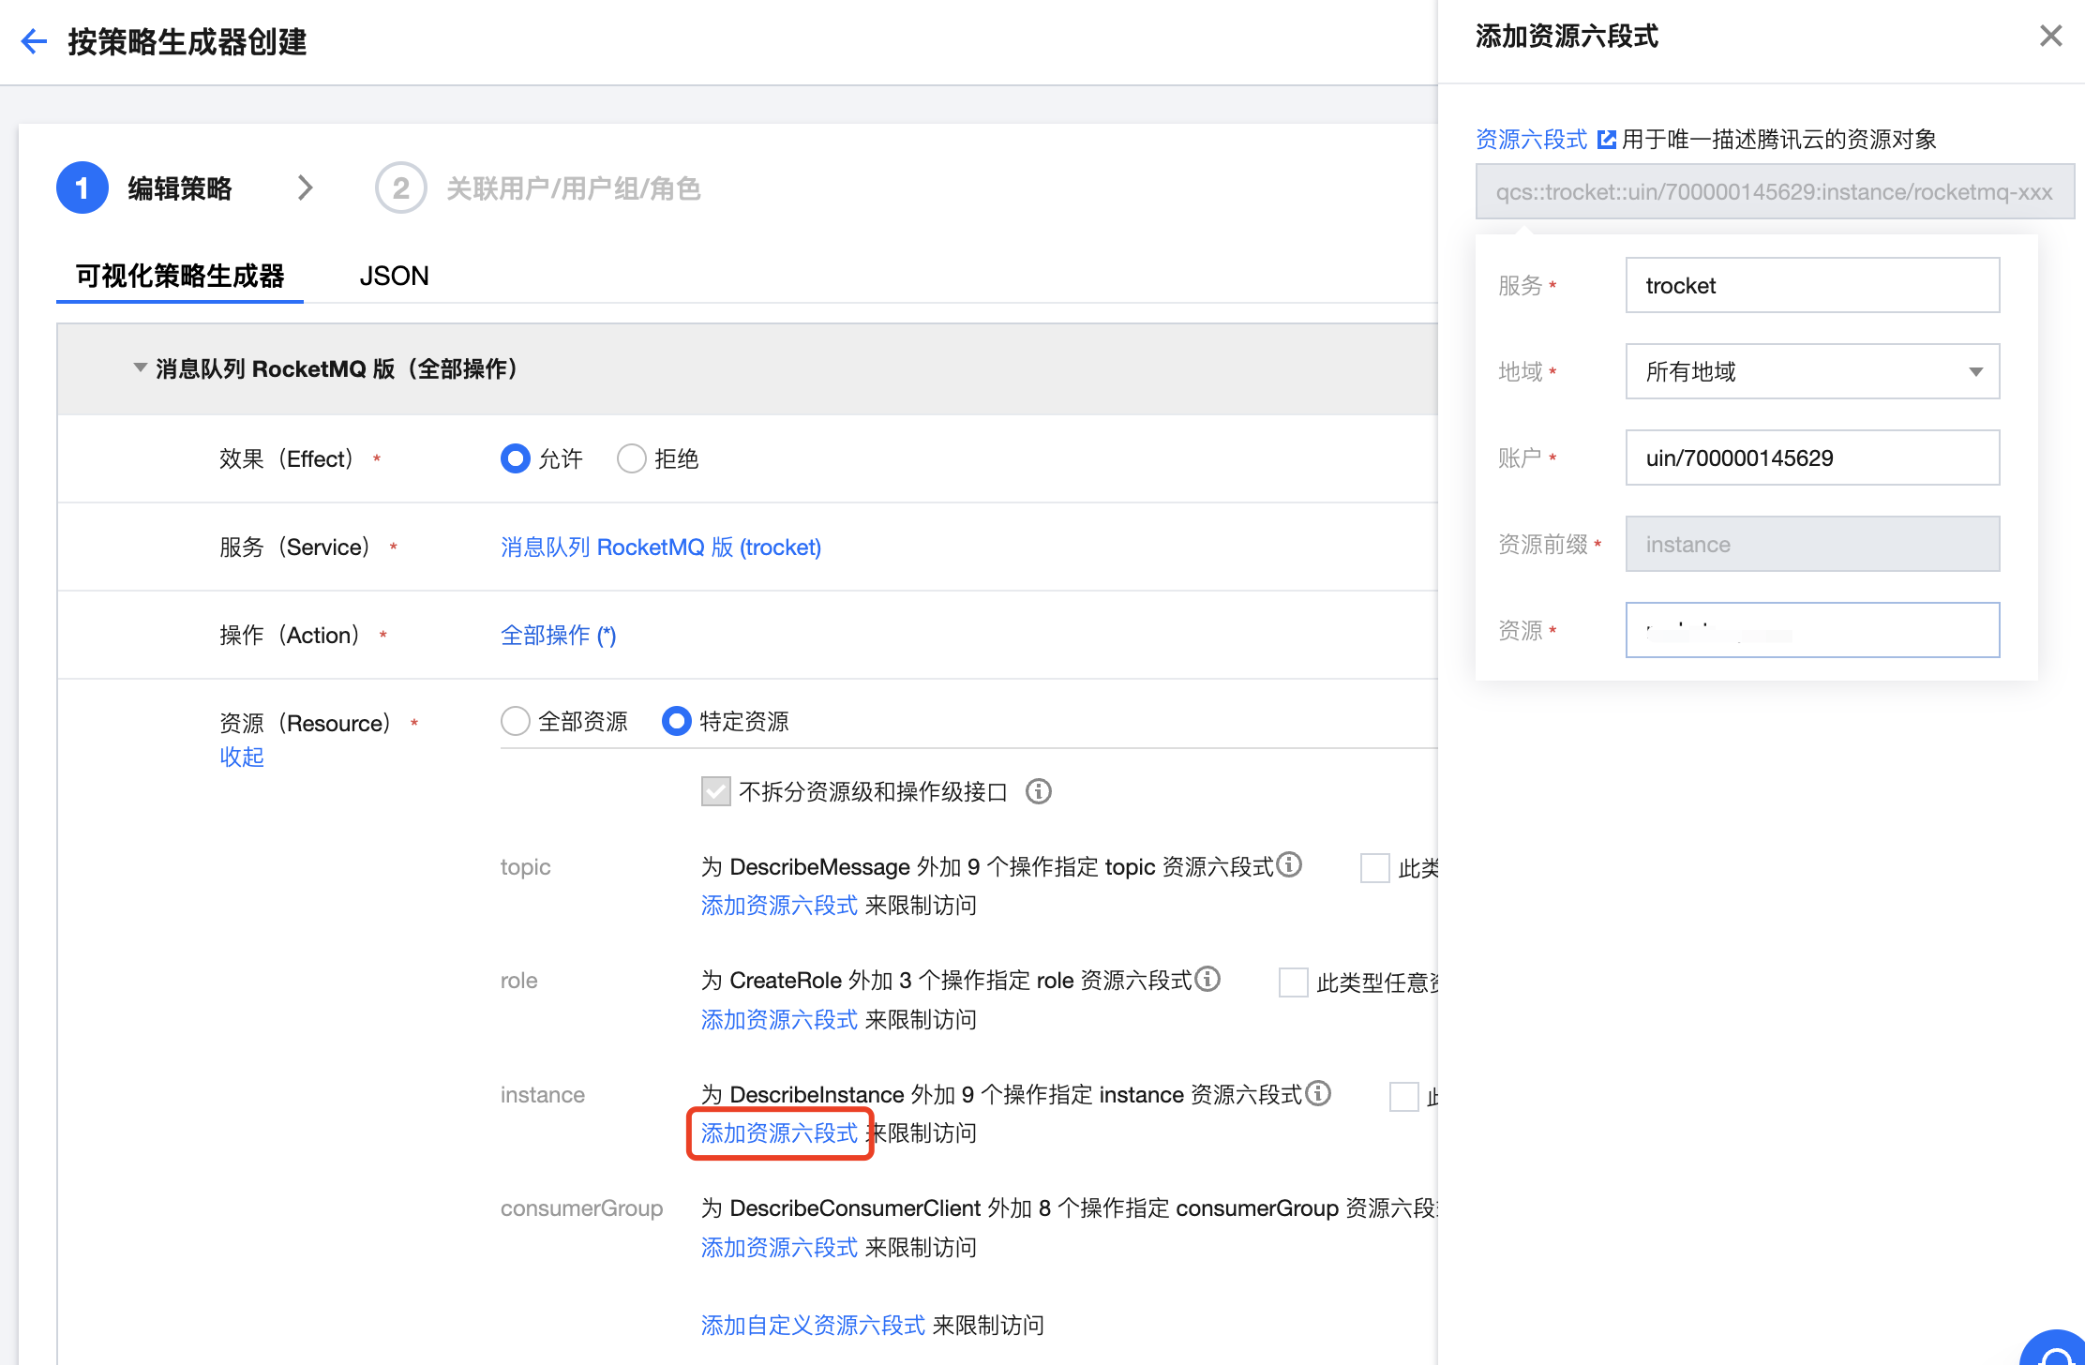This screenshot has height=1365, width=2085.
Task: Click the 添加自定义资源六段式 link
Action: 814,1325
